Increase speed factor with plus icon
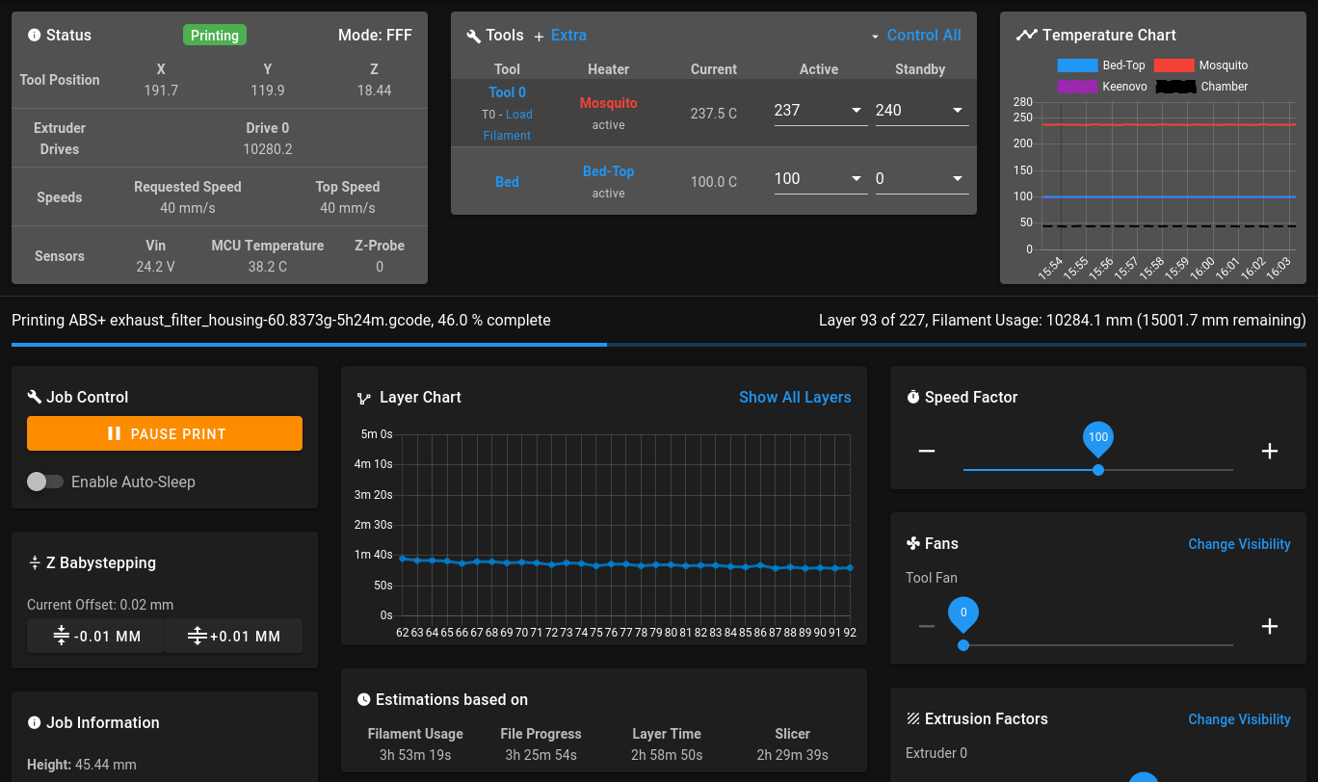The width and height of the screenshot is (1318, 782). click(x=1270, y=451)
